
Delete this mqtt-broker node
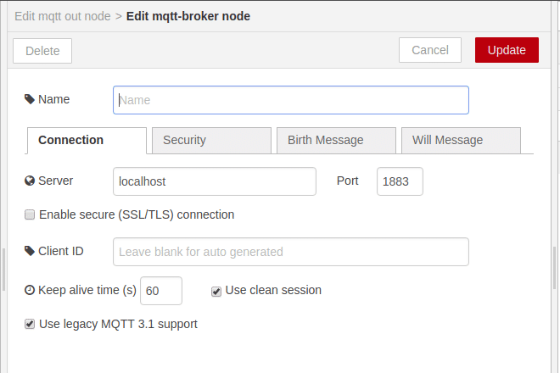[x=42, y=51]
